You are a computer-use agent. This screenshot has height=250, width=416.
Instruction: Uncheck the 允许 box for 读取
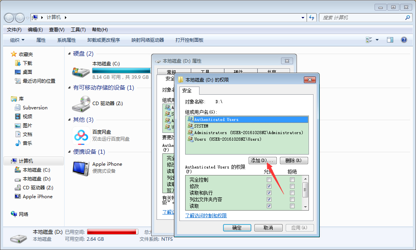click(x=269, y=206)
